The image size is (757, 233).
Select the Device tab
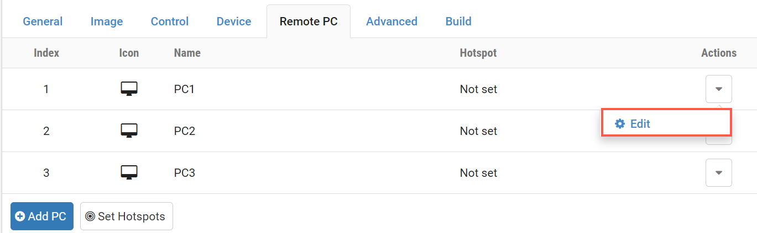coord(234,21)
